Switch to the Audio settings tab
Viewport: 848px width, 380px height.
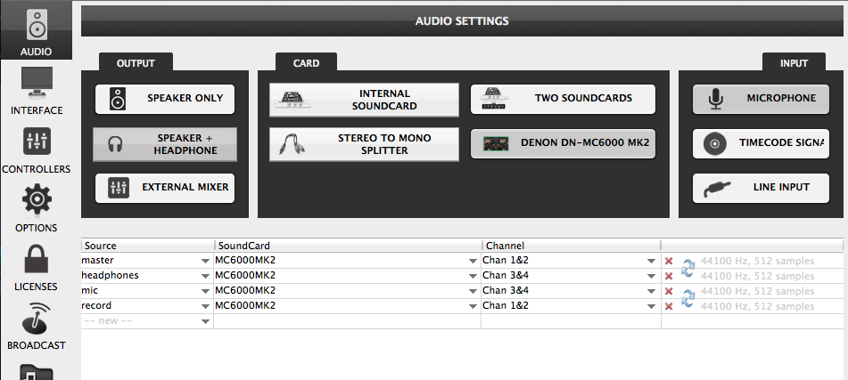(36, 31)
